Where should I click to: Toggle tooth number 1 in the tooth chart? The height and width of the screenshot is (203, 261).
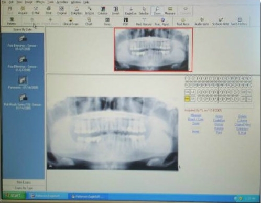point(187,78)
